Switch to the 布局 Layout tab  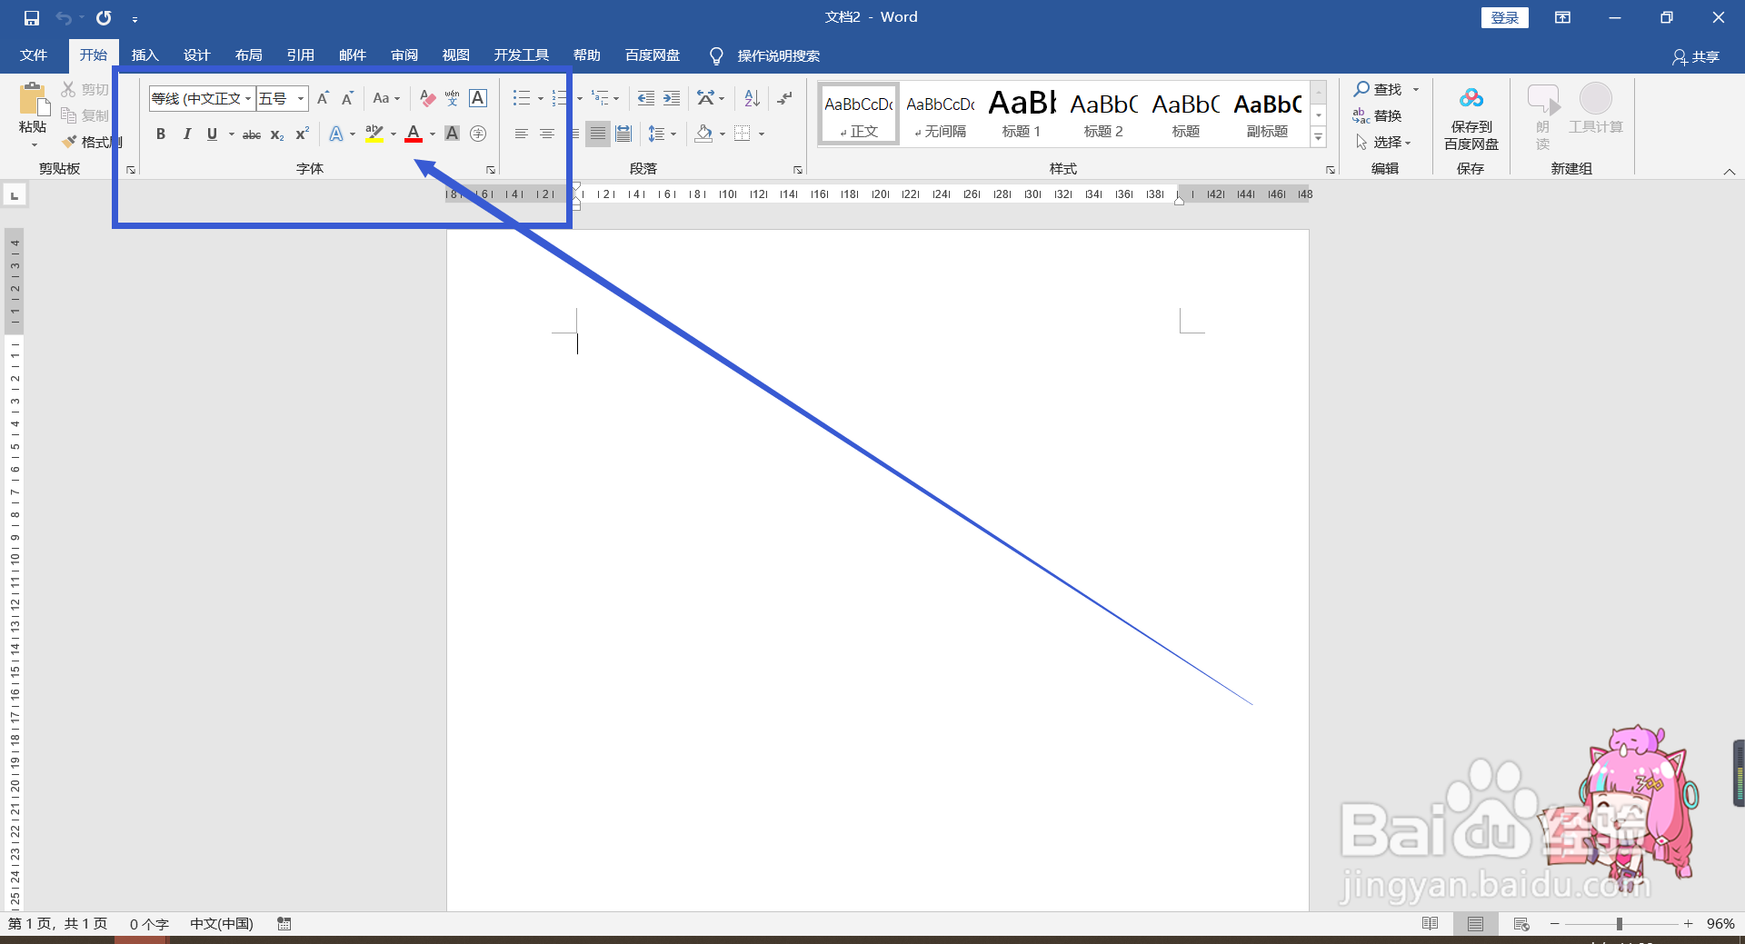[249, 55]
